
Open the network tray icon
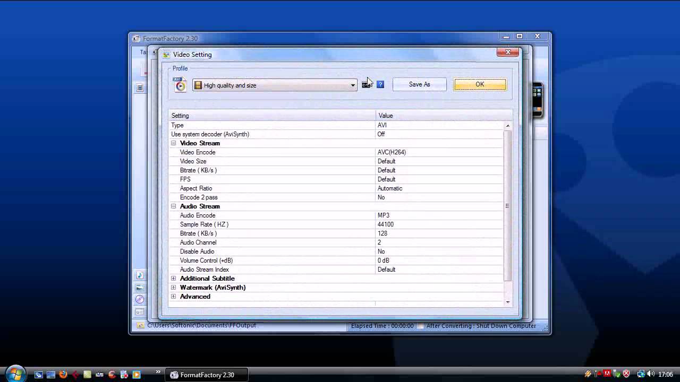(641, 374)
